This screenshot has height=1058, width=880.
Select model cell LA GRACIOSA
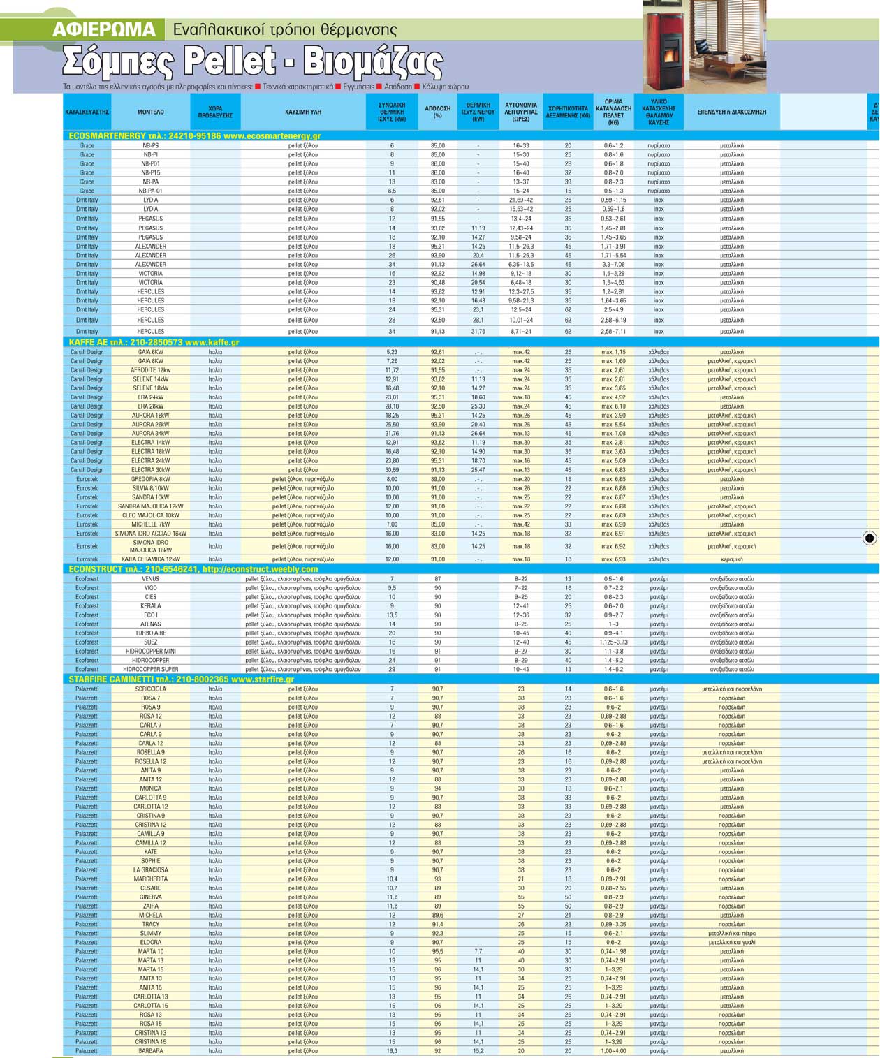tap(150, 870)
